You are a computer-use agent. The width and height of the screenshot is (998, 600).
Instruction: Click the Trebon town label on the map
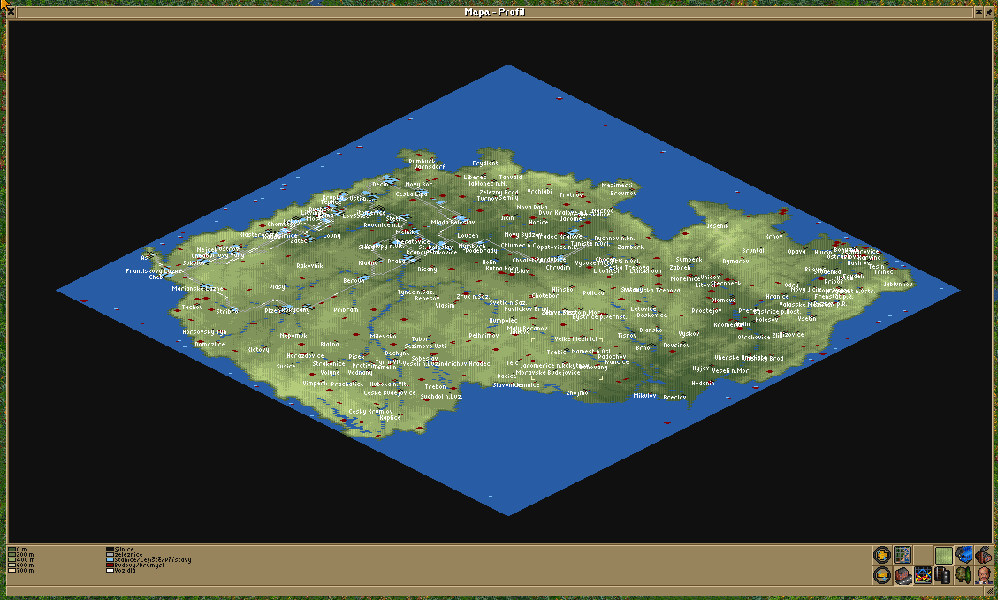pos(435,386)
